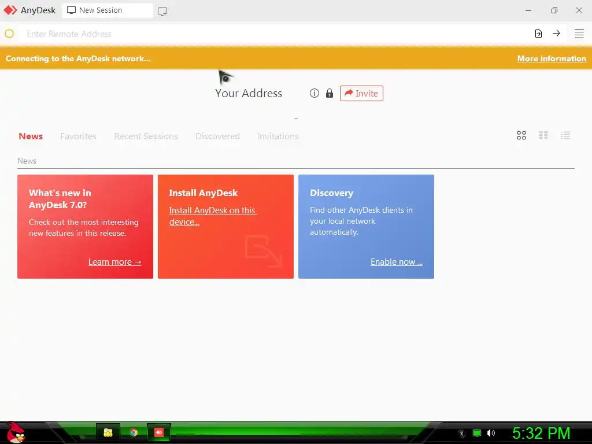Close the AnyDesk window

[x=579, y=10]
